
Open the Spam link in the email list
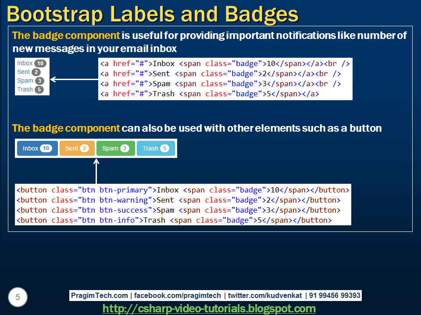(x=25, y=80)
